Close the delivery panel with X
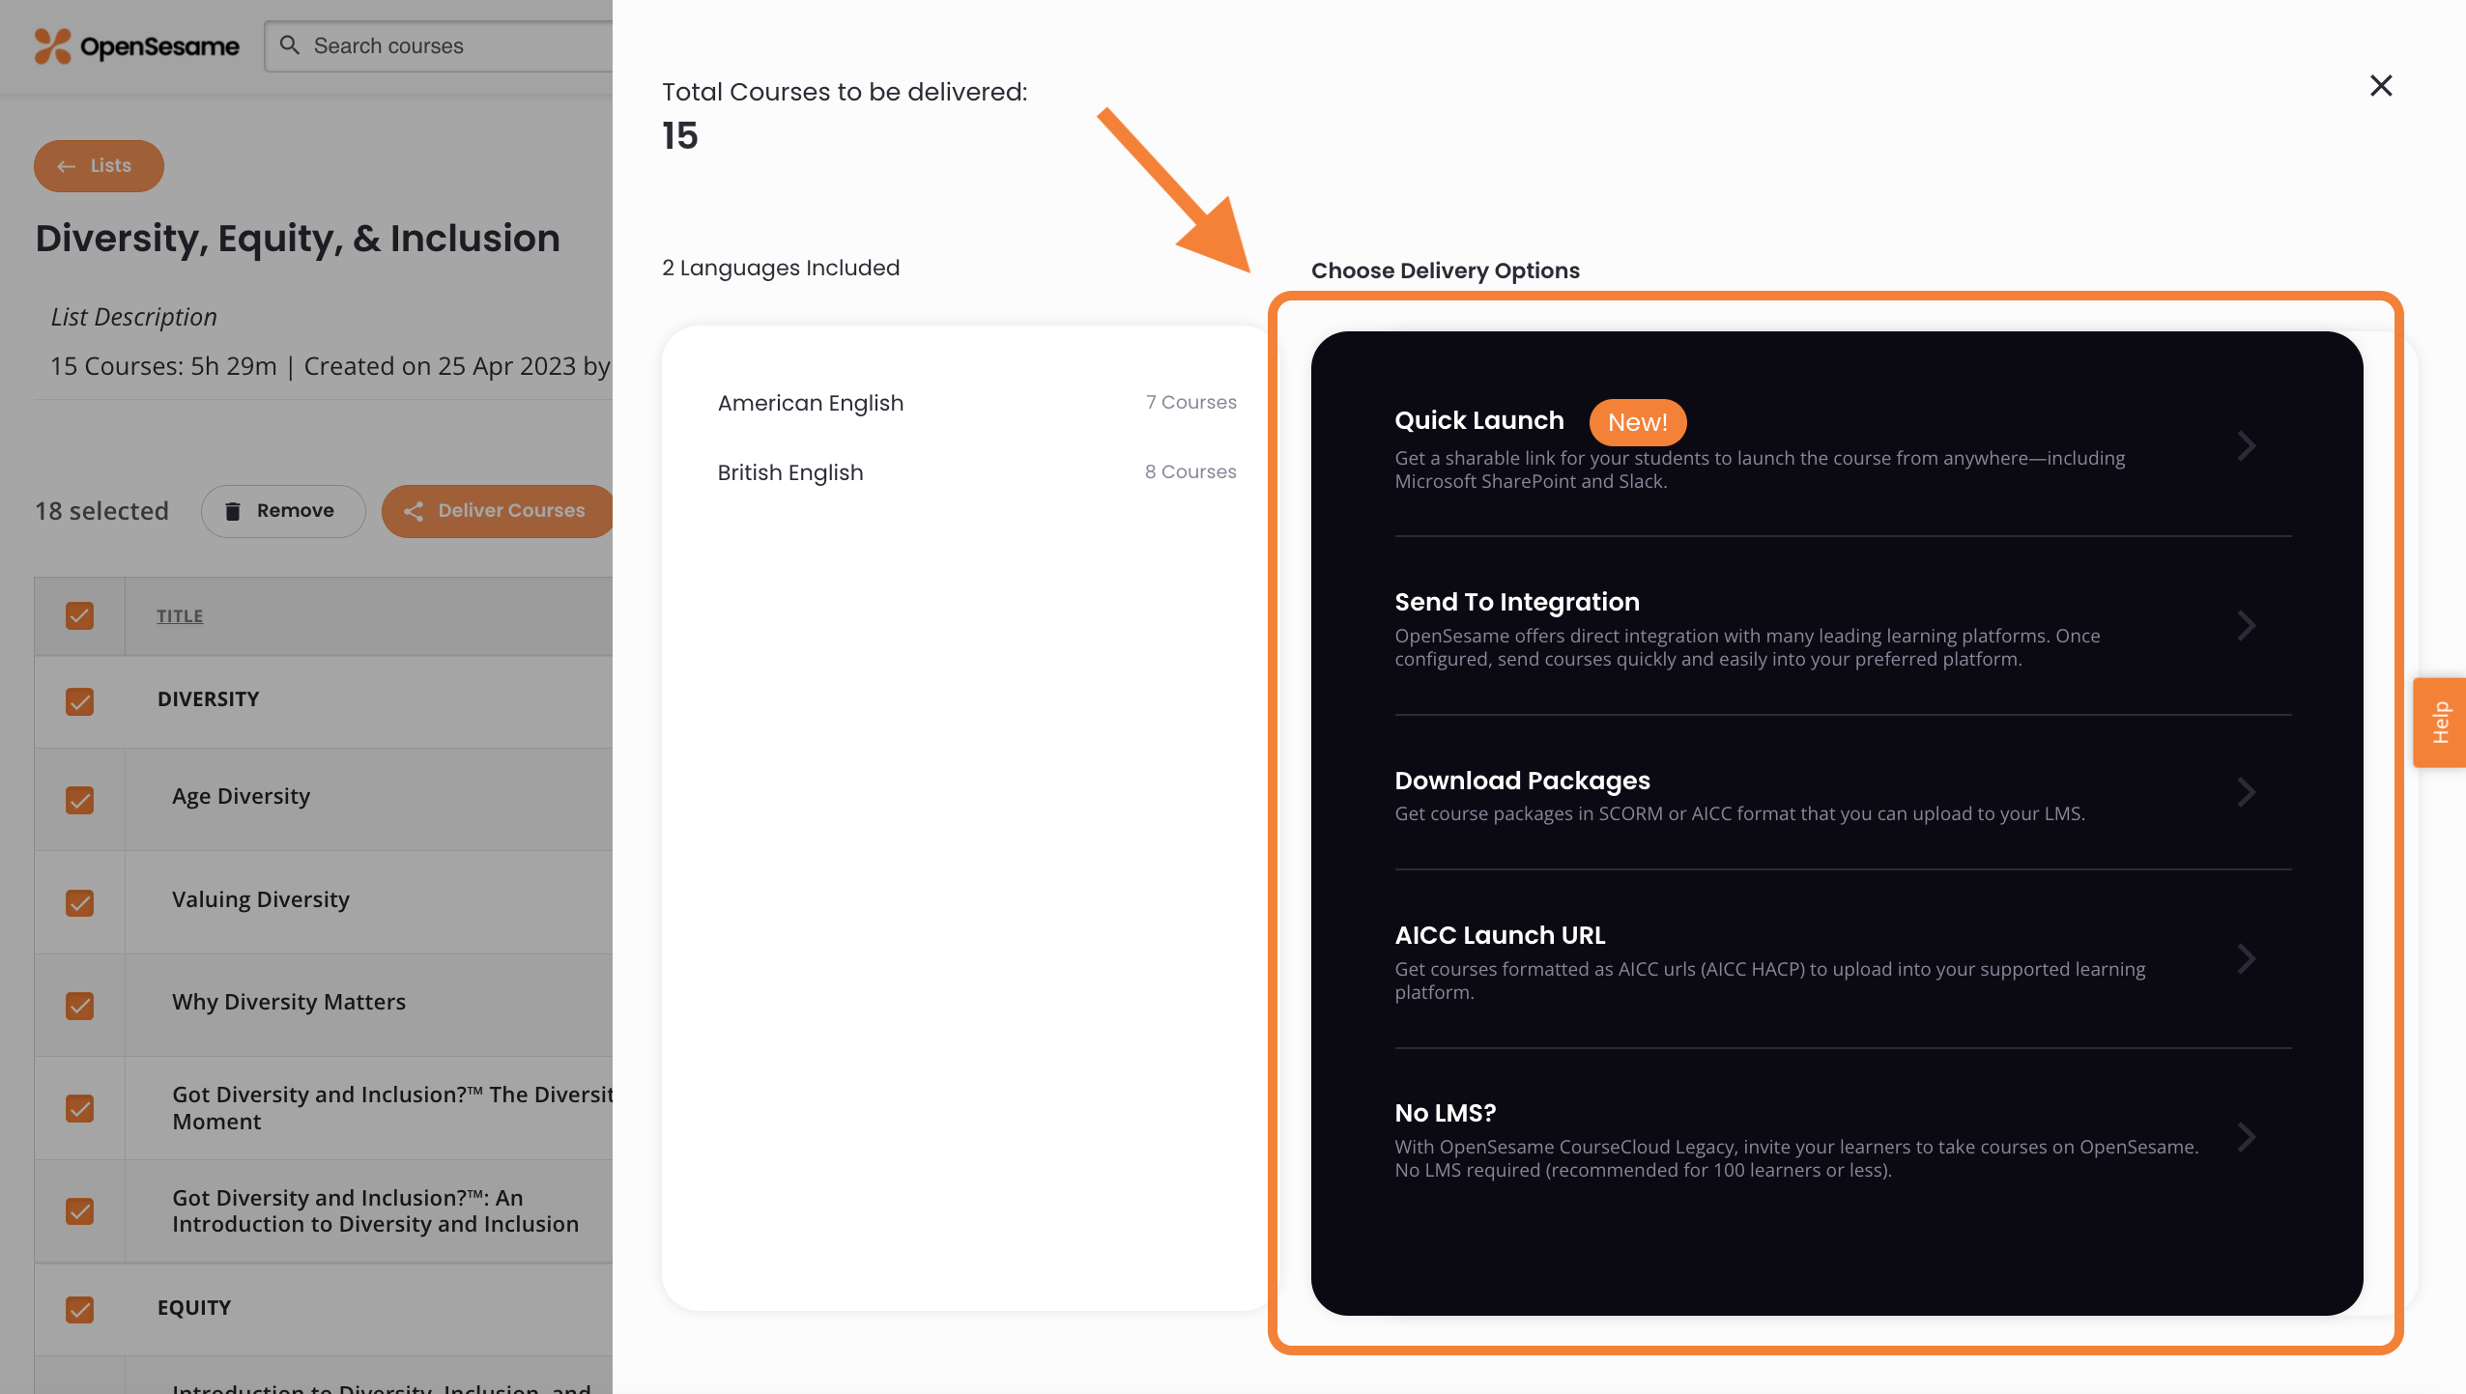Screen dimensions: 2466x1394 tap(2381, 86)
